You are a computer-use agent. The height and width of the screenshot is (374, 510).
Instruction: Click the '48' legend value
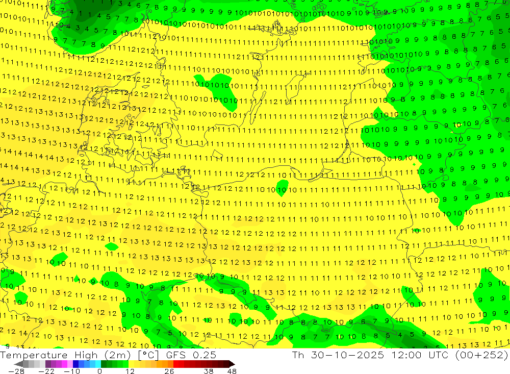click(x=232, y=371)
